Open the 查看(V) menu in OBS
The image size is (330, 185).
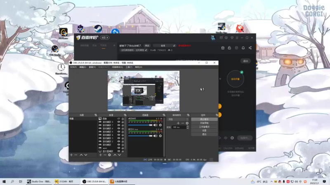tap(92, 67)
